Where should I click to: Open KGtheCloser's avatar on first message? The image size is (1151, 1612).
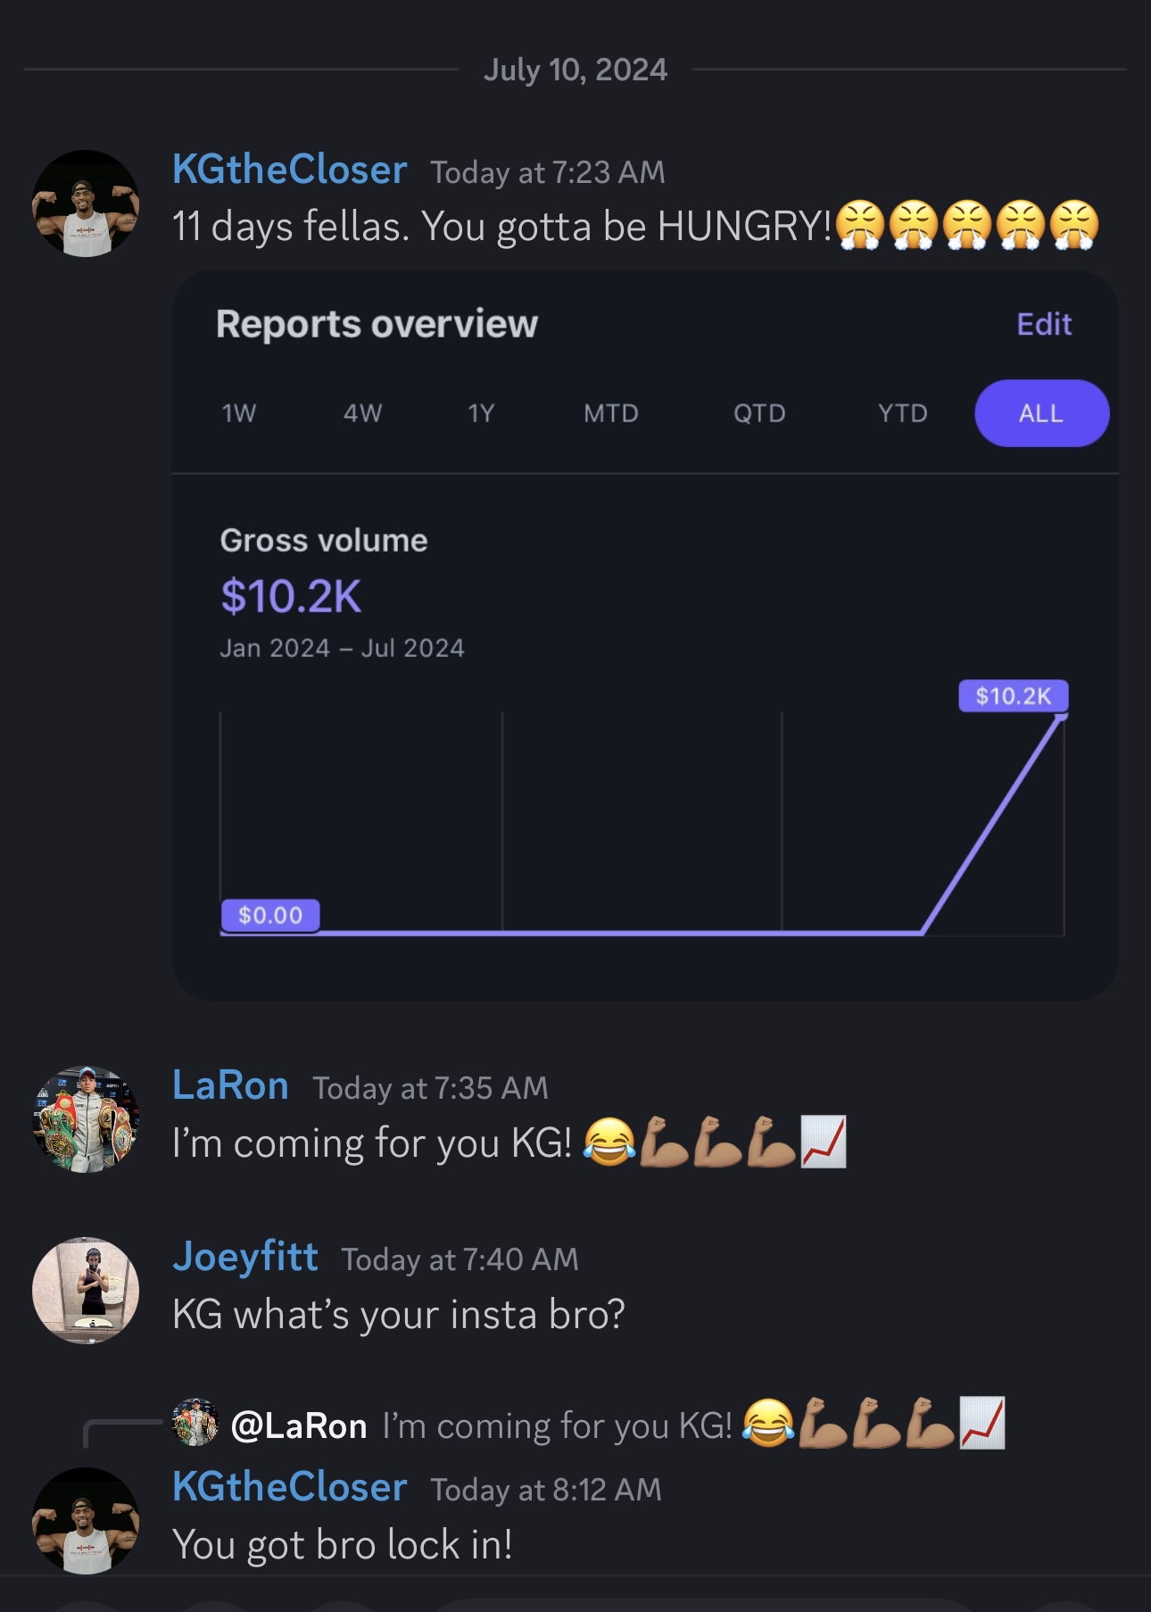click(86, 204)
